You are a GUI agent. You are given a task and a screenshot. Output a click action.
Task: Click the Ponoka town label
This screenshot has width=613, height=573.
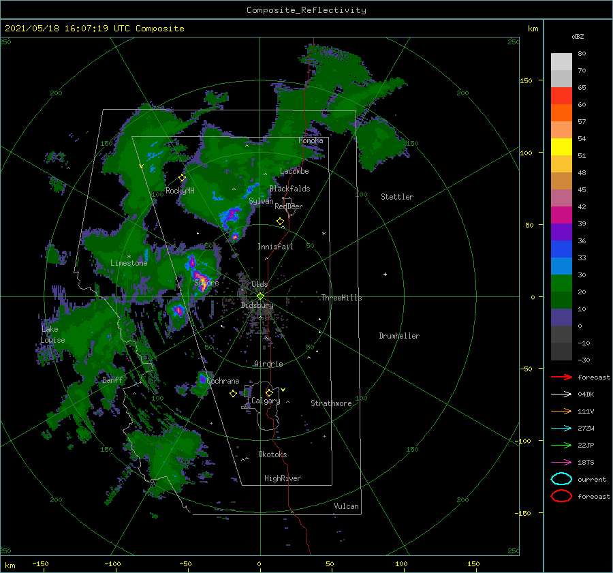pos(311,140)
